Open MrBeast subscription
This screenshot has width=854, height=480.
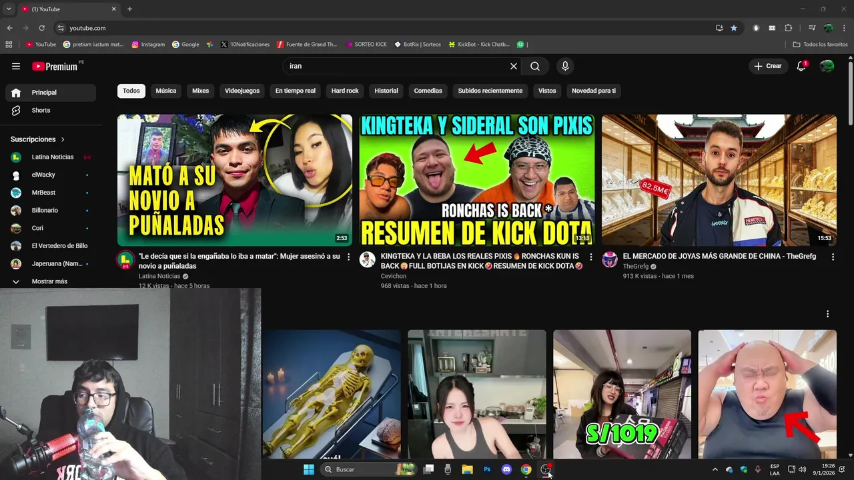click(51, 193)
